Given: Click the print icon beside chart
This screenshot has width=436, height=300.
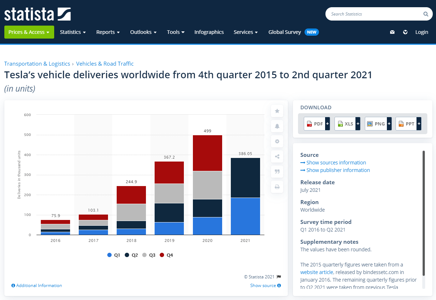Looking at the screenshot, I should coord(277,187).
